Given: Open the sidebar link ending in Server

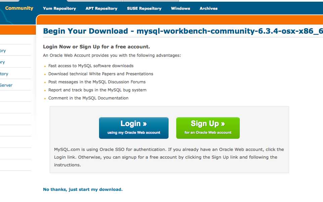Looking at the screenshot, I should (x=6, y=85).
